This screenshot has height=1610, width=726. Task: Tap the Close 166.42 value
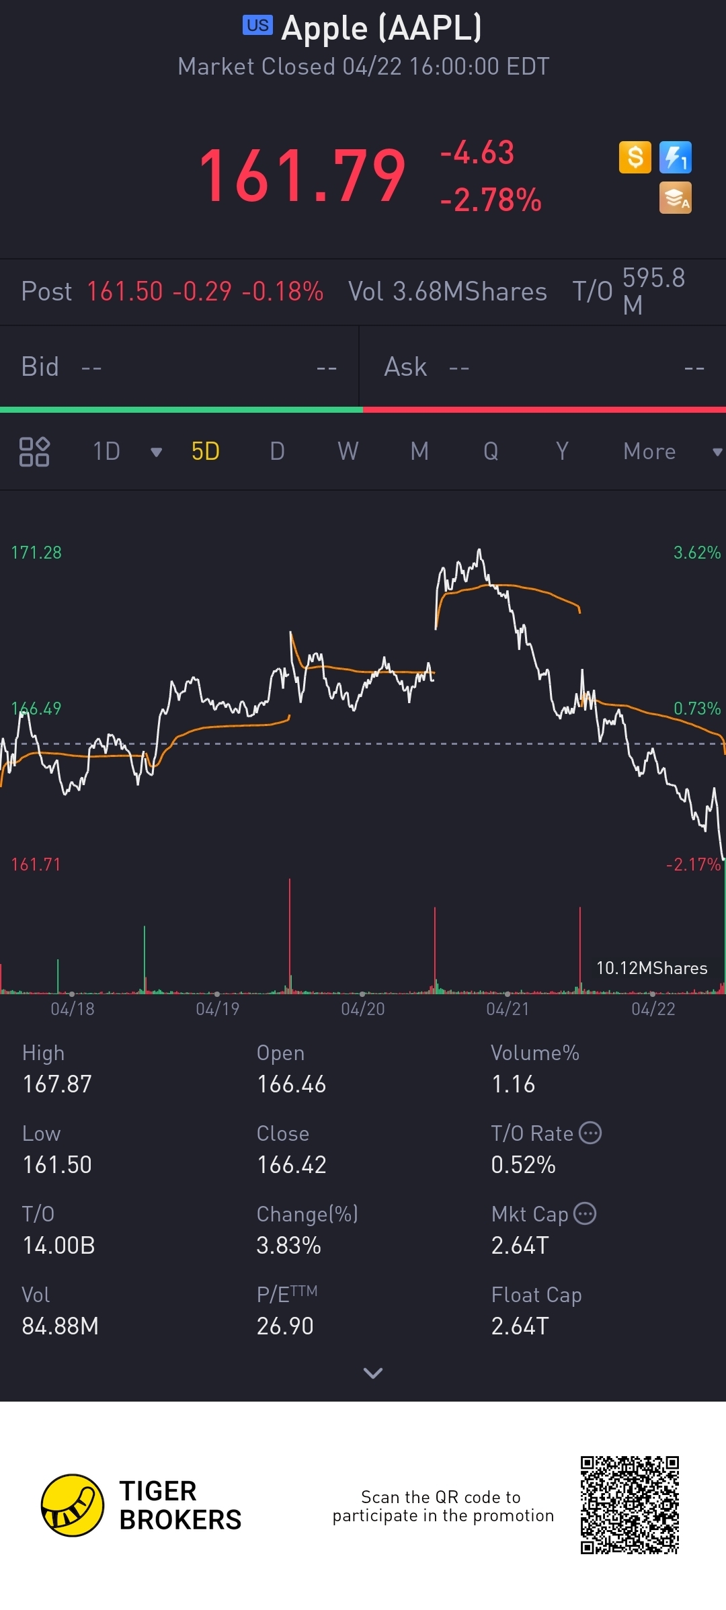291,1164
